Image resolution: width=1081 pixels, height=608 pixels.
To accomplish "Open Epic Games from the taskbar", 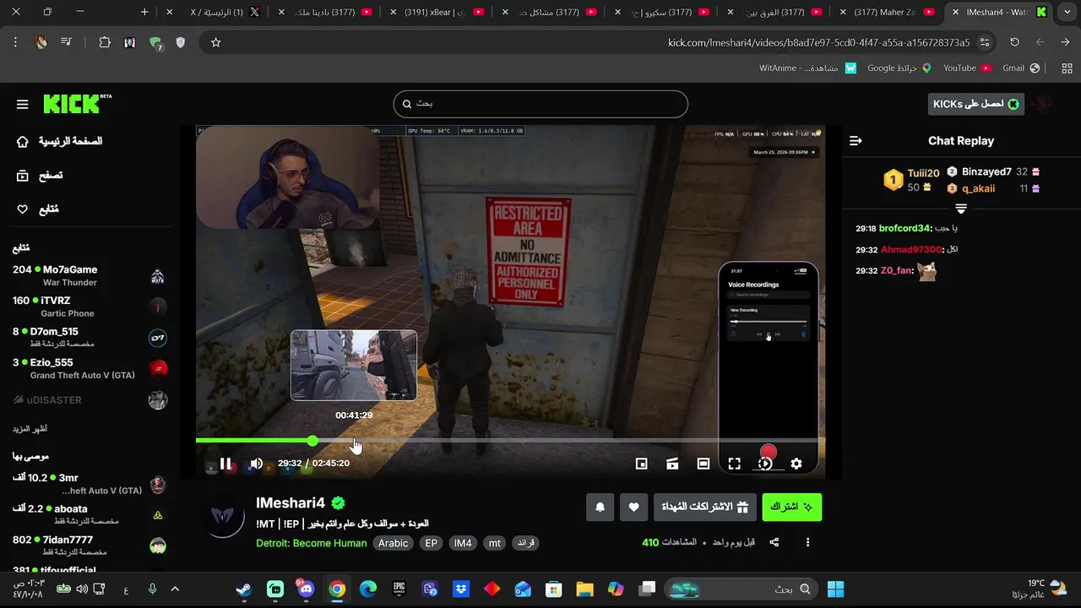I will (399, 589).
